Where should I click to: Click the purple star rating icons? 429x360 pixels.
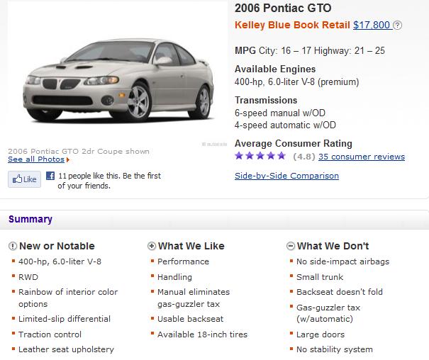click(x=260, y=156)
